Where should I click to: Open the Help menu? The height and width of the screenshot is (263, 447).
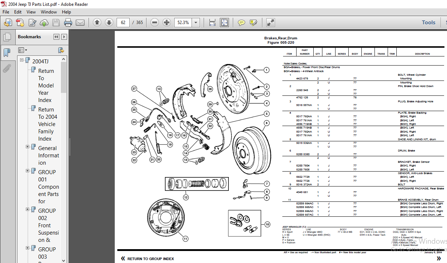pyautogui.click(x=67, y=12)
